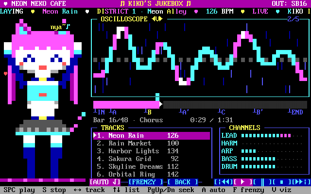This screenshot has width=311, height=194.
Task: Select track 5. Skyline Dreams
Action: pos(152,166)
